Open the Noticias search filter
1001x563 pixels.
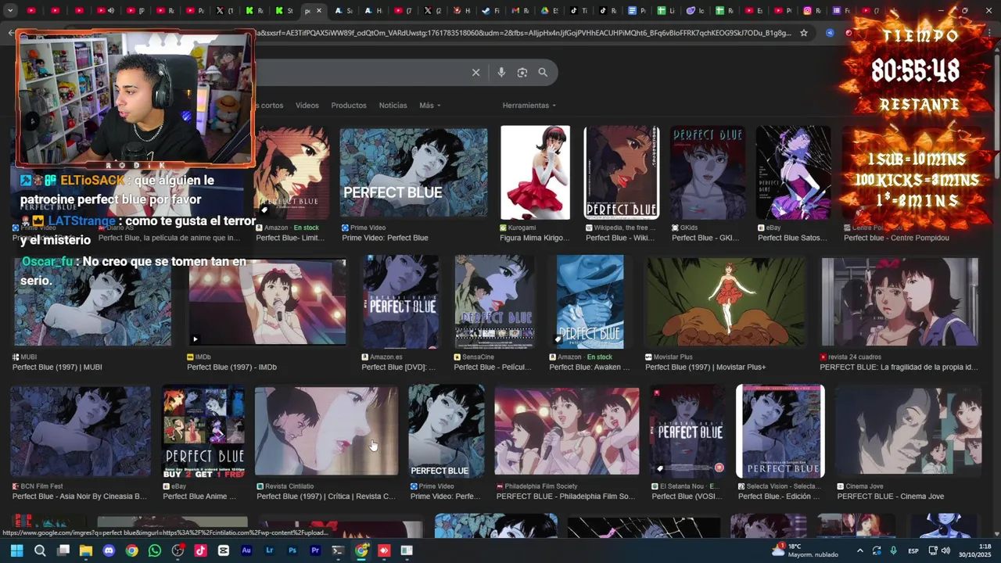[x=393, y=106]
